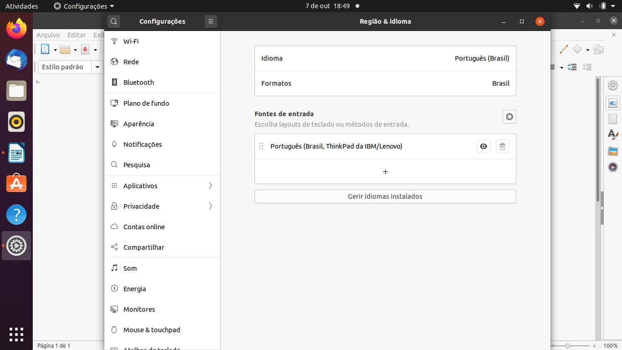Select Bluetooth in the settings sidebar

(163, 82)
